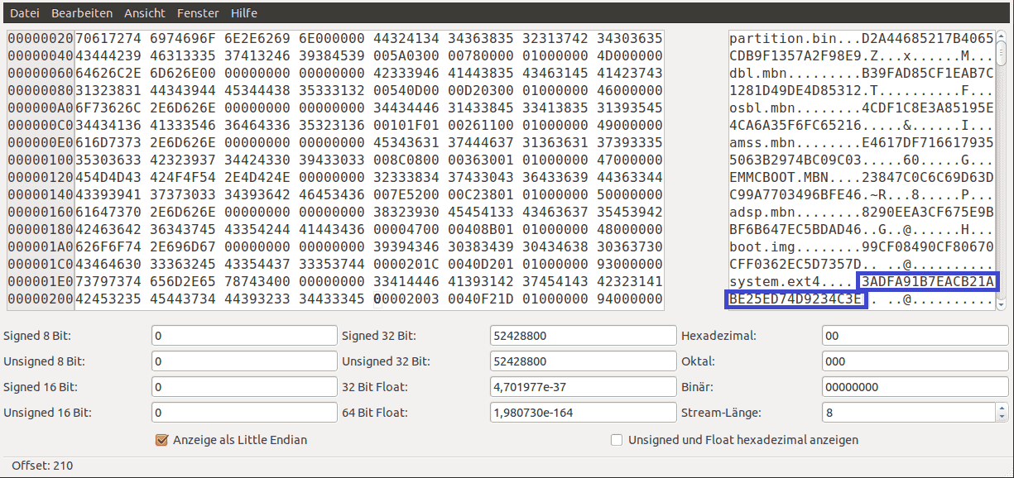Enable Unsigned und Float hexadezimal anzeigen
This screenshot has height=478, width=1014.
(617, 440)
